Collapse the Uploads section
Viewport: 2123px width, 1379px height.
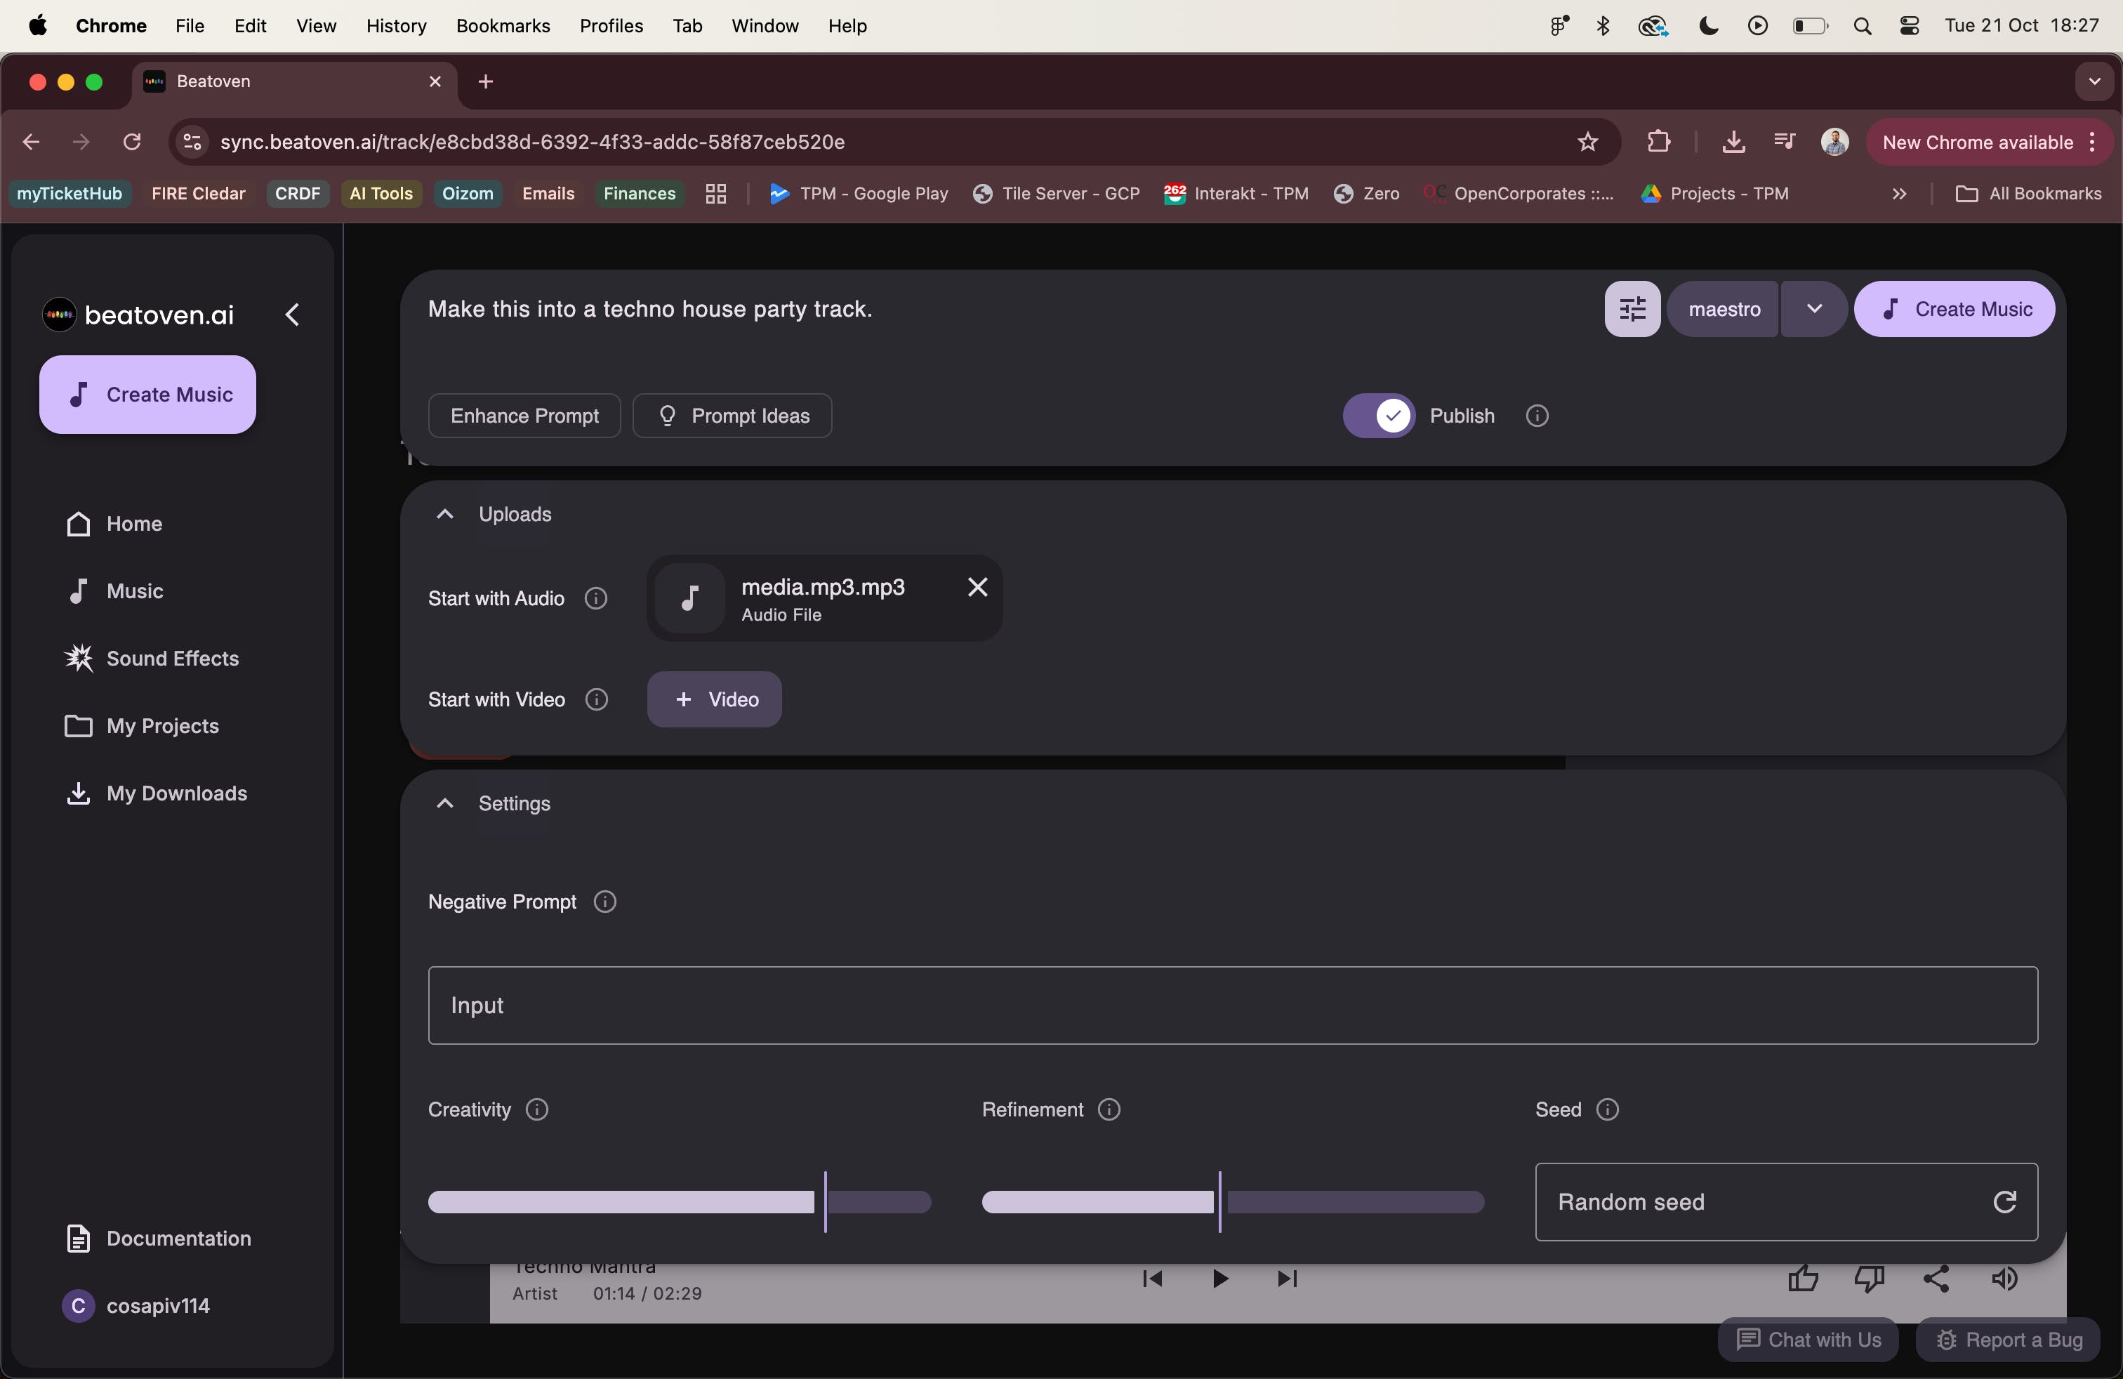445,514
